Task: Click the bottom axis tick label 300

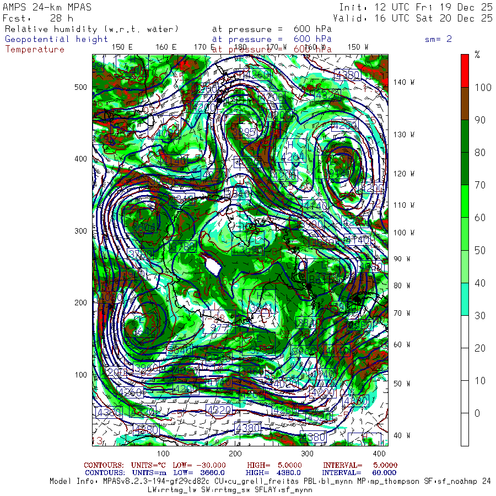Action: click(x=307, y=454)
